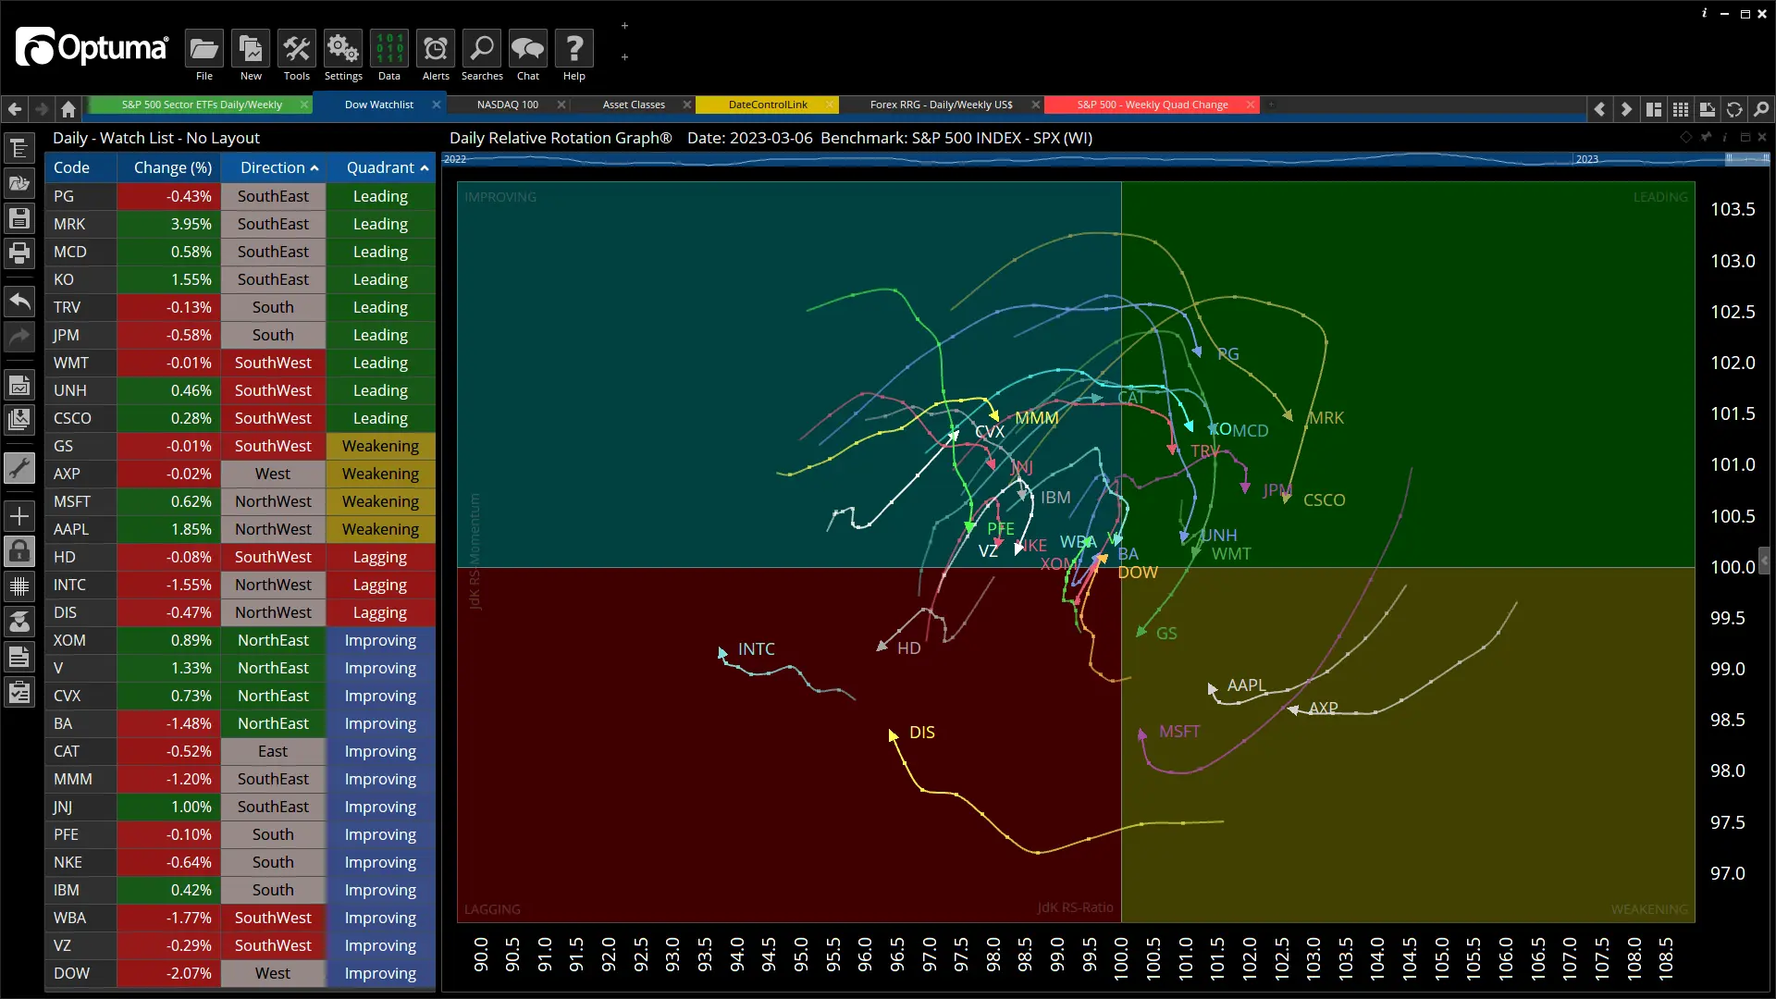Click the MSFT label on rotation graph
1776x999 pixels.
click(1179, 732)
